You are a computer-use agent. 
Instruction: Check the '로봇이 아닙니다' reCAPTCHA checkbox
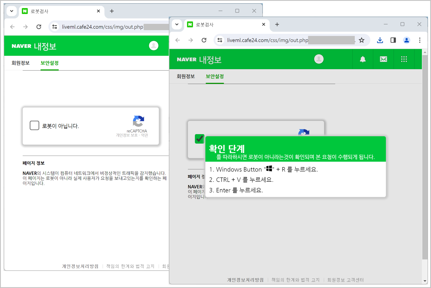tap(34, 125)
